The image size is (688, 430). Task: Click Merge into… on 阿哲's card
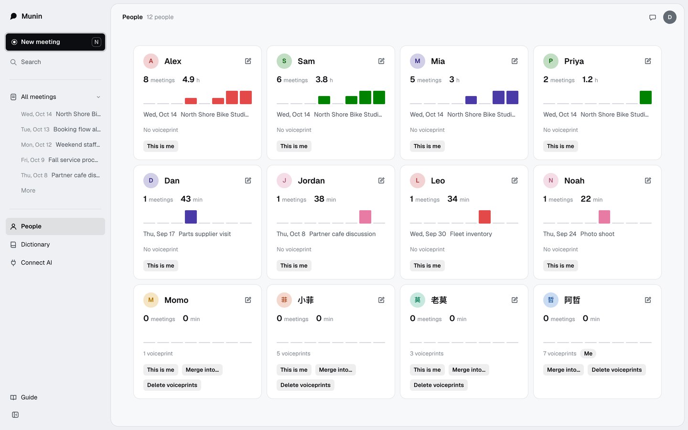pos(563,370)
